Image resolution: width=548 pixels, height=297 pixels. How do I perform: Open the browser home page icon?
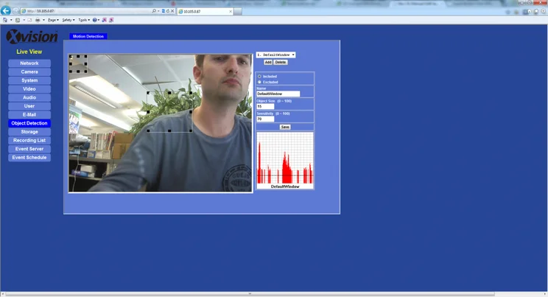530,11
